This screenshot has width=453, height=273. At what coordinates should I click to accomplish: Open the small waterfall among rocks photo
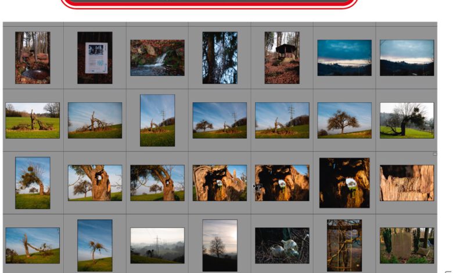click(x=157, y=58)
